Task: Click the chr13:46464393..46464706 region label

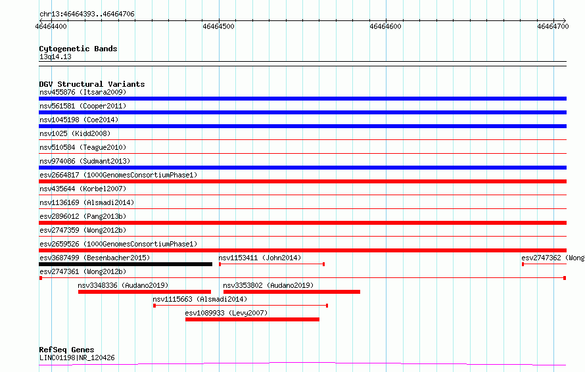Action: click(x=87, y=14)
